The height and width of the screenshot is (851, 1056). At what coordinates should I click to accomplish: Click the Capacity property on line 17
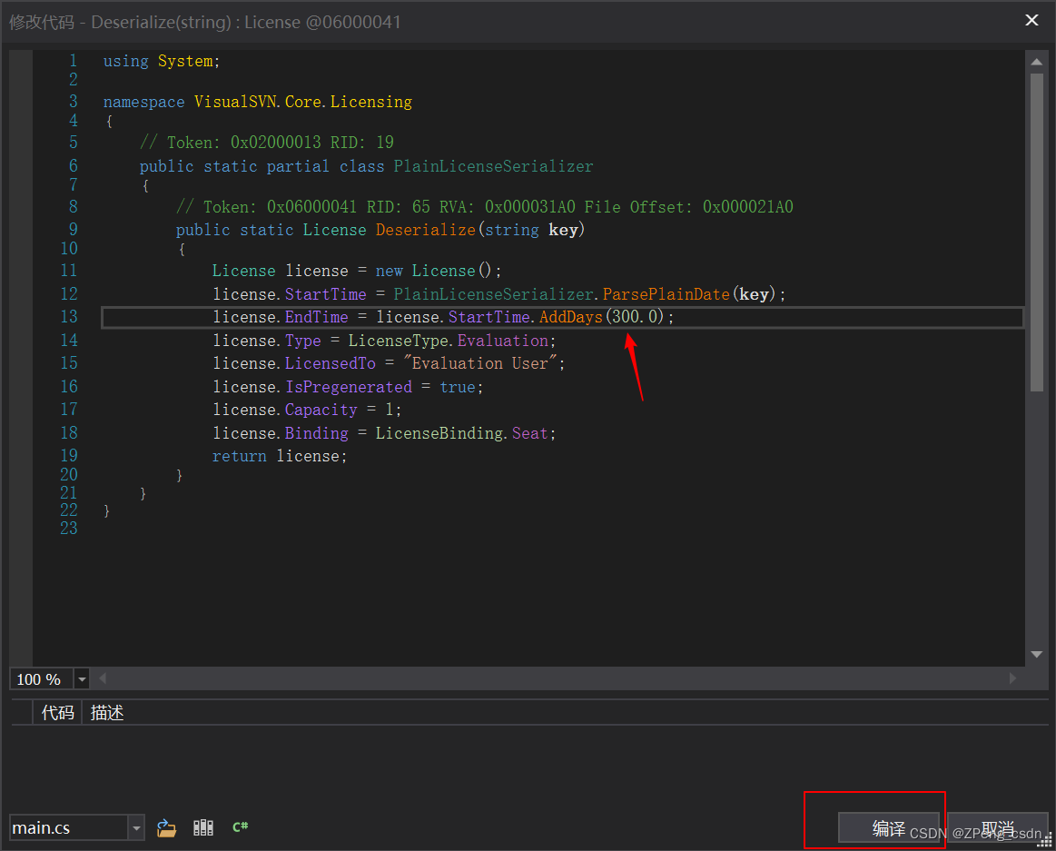coord(321,411)
